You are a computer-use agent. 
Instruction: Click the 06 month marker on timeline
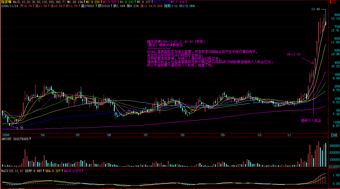[109, 135]
